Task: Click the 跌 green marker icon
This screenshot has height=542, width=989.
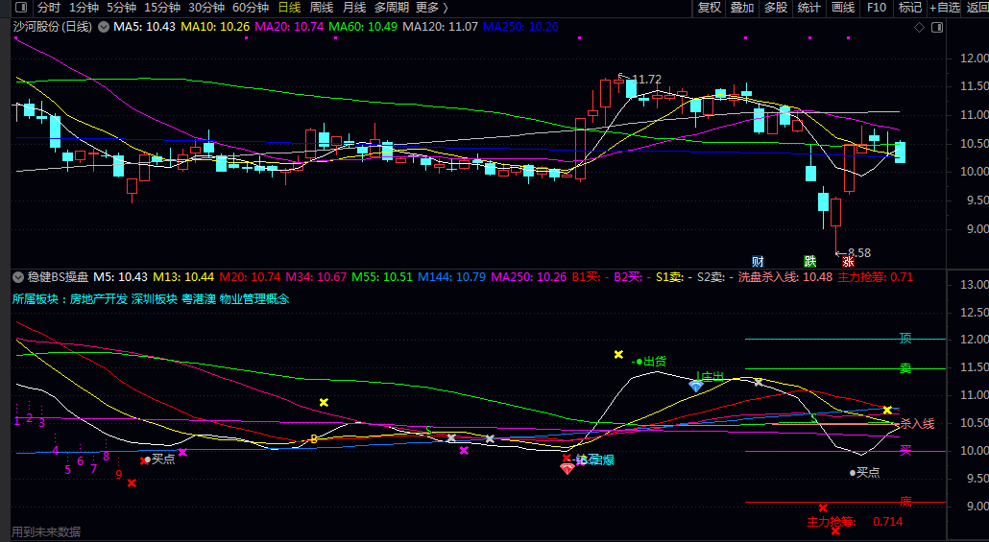Action: [809, 262]
